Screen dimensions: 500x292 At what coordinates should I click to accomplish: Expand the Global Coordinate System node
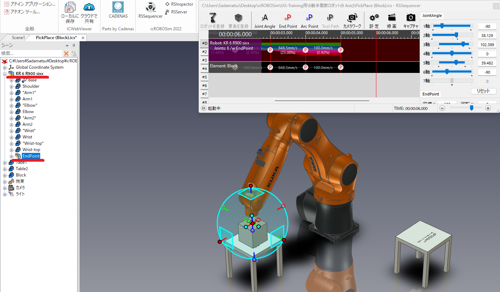click(x=5, y=67)
